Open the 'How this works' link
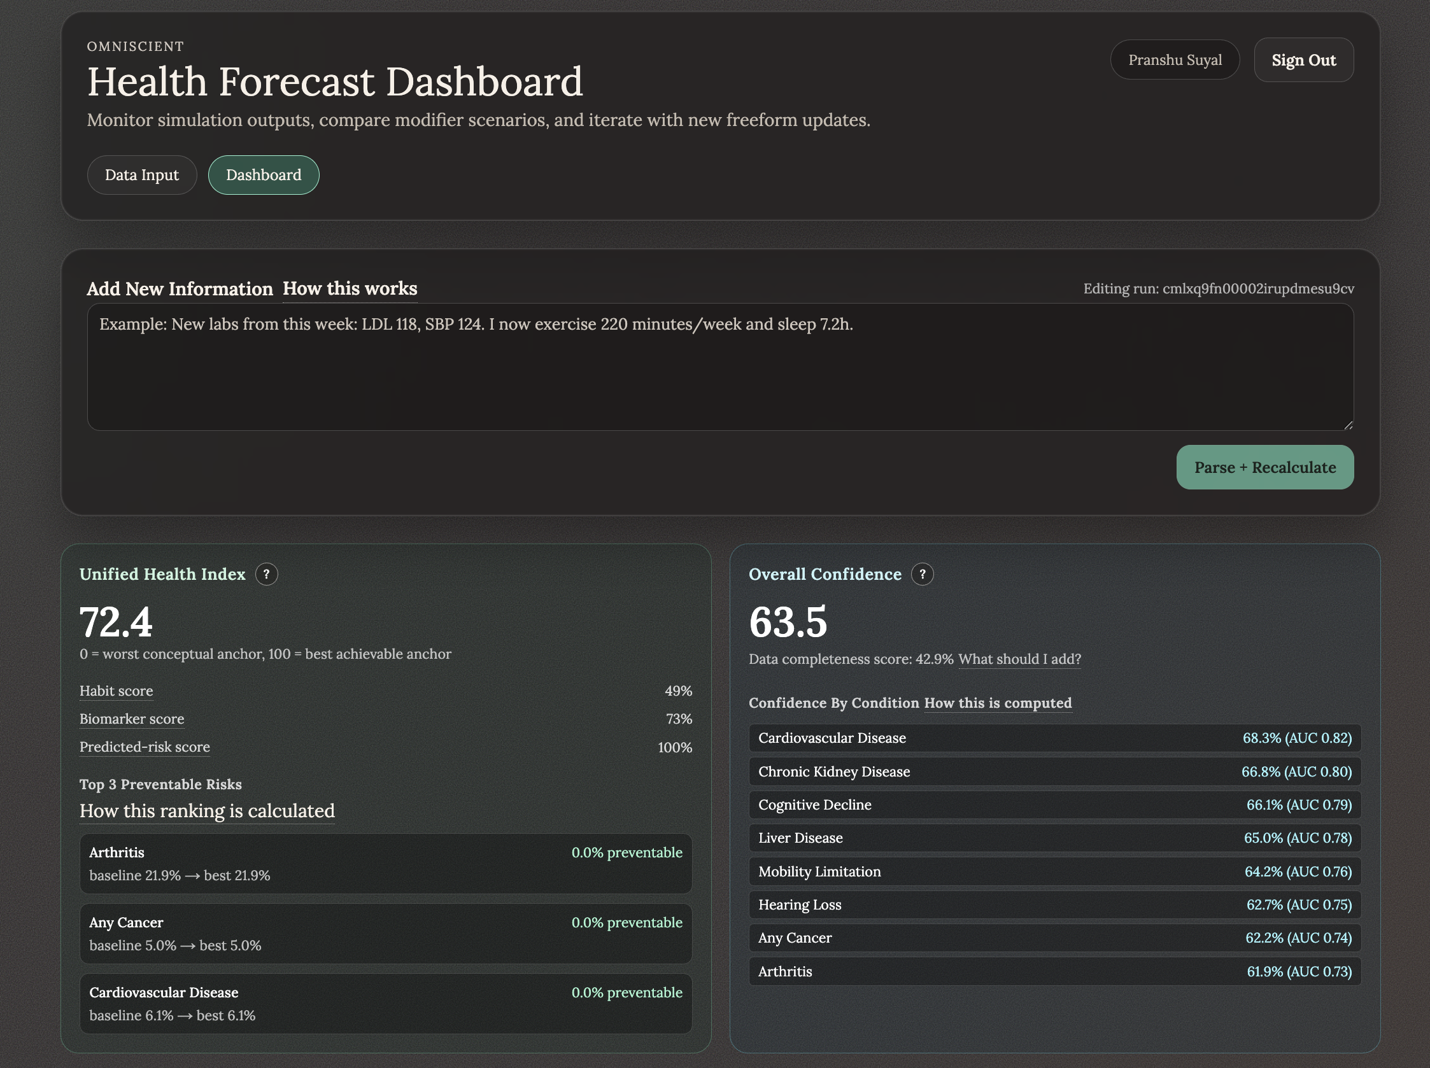Image resolution: width=1430 pixels, height=1068 pixels. [x=350, y=289]
